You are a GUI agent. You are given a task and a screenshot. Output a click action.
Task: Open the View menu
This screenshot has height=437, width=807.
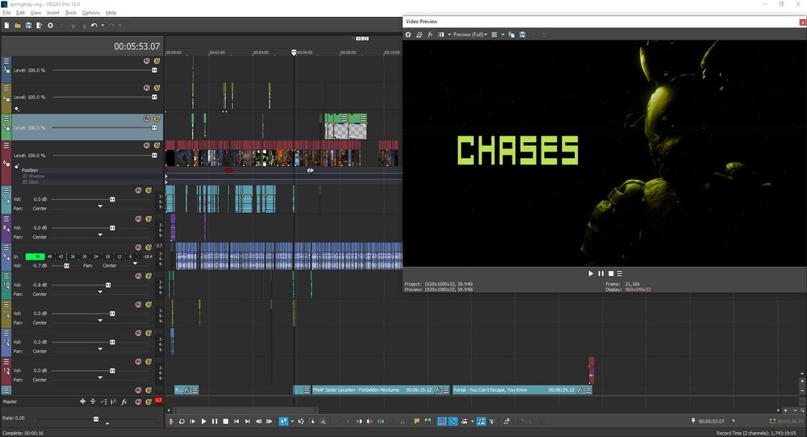pos(36,12)
